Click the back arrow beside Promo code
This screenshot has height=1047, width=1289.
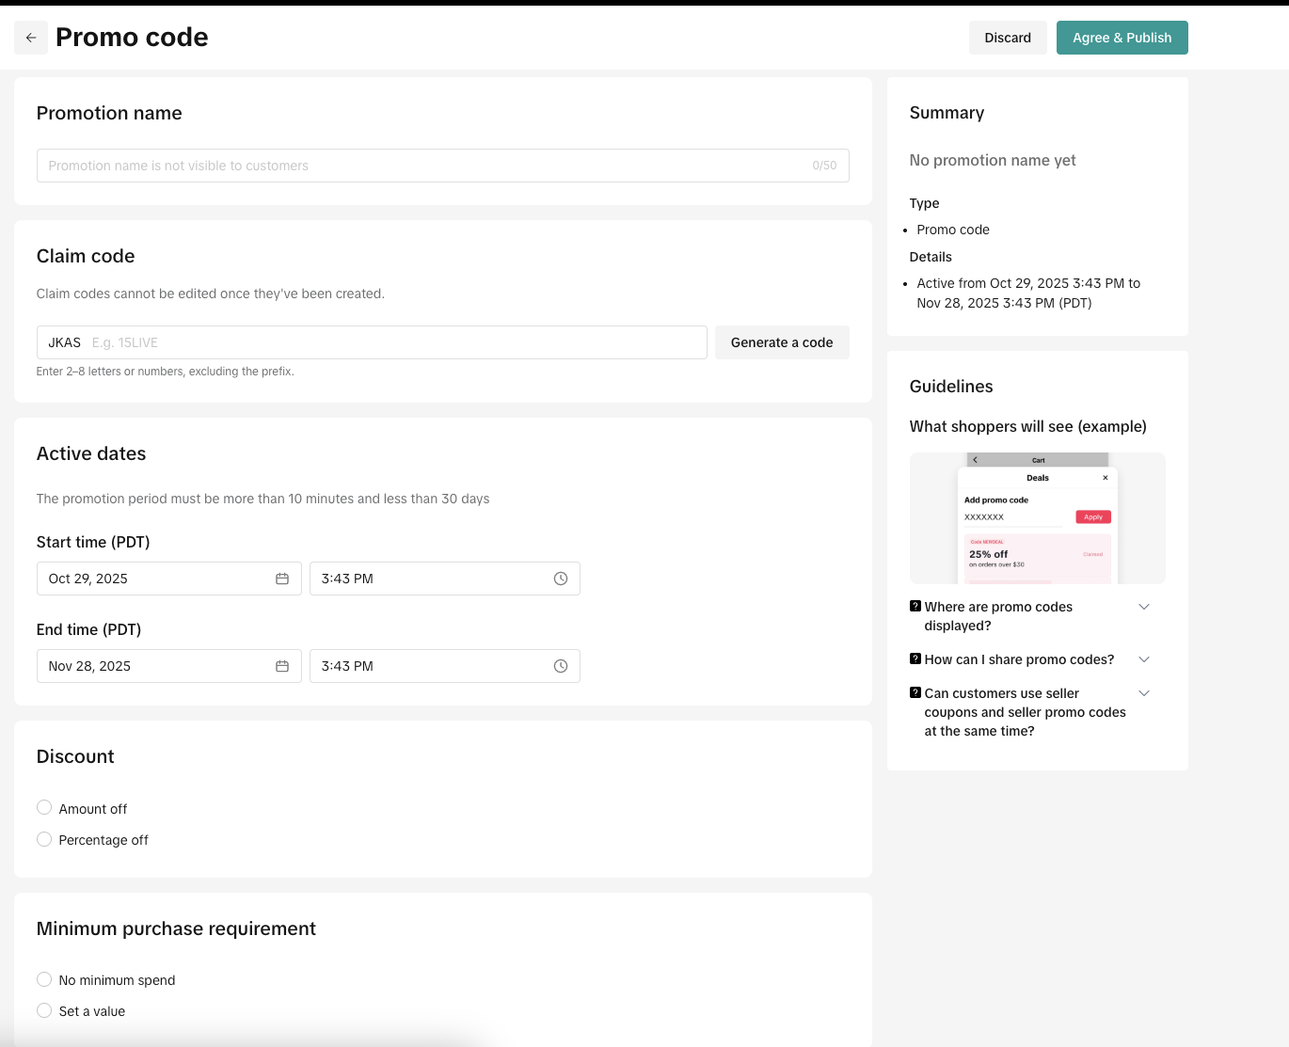click(31, 38)
